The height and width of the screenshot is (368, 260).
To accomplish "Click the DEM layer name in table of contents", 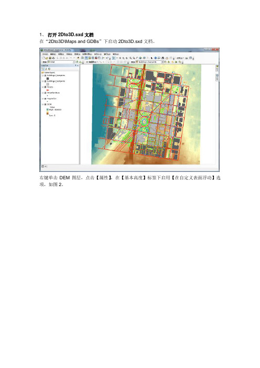I will [49, 104].
